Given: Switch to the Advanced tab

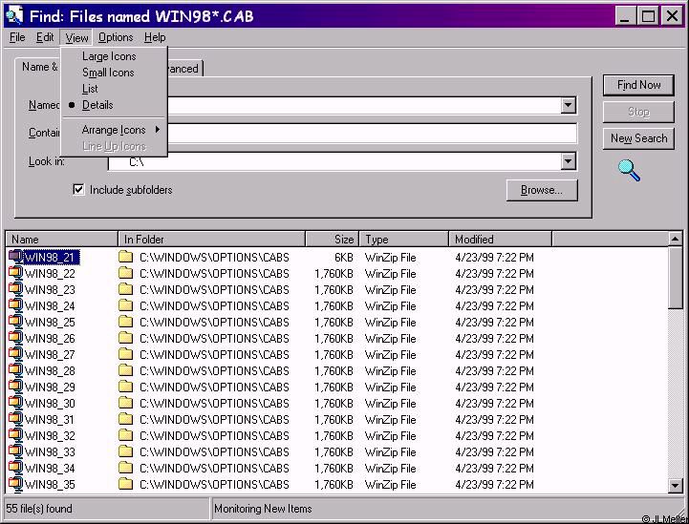Looking at the screenshot, I should tap(184, 69).
